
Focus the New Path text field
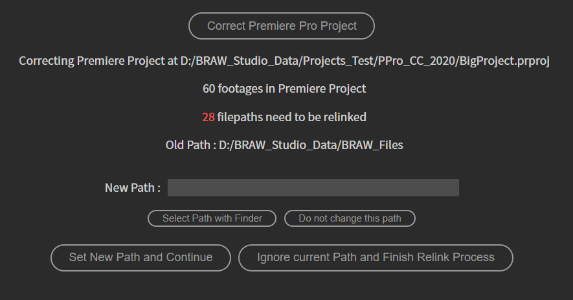tap(313, 188)
